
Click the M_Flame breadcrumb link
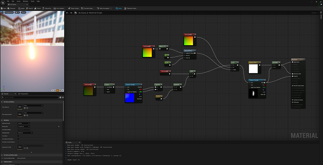coord(82,13)
